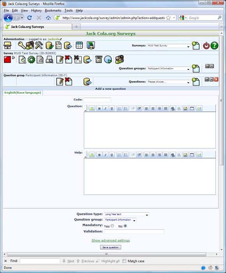Open the File menu
This screenshot has height=273, width=226.
6,11
